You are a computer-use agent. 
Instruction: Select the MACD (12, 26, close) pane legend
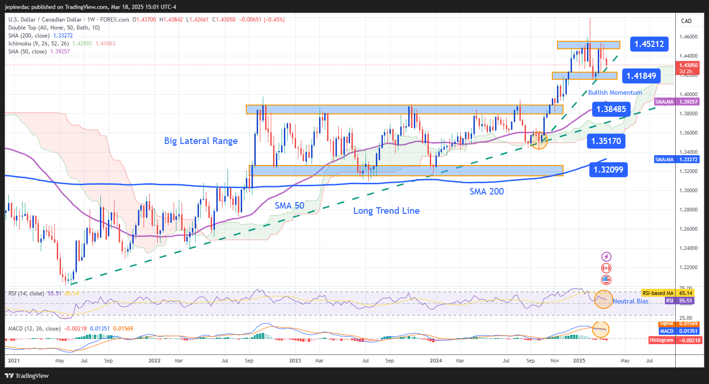pos(70,329)
